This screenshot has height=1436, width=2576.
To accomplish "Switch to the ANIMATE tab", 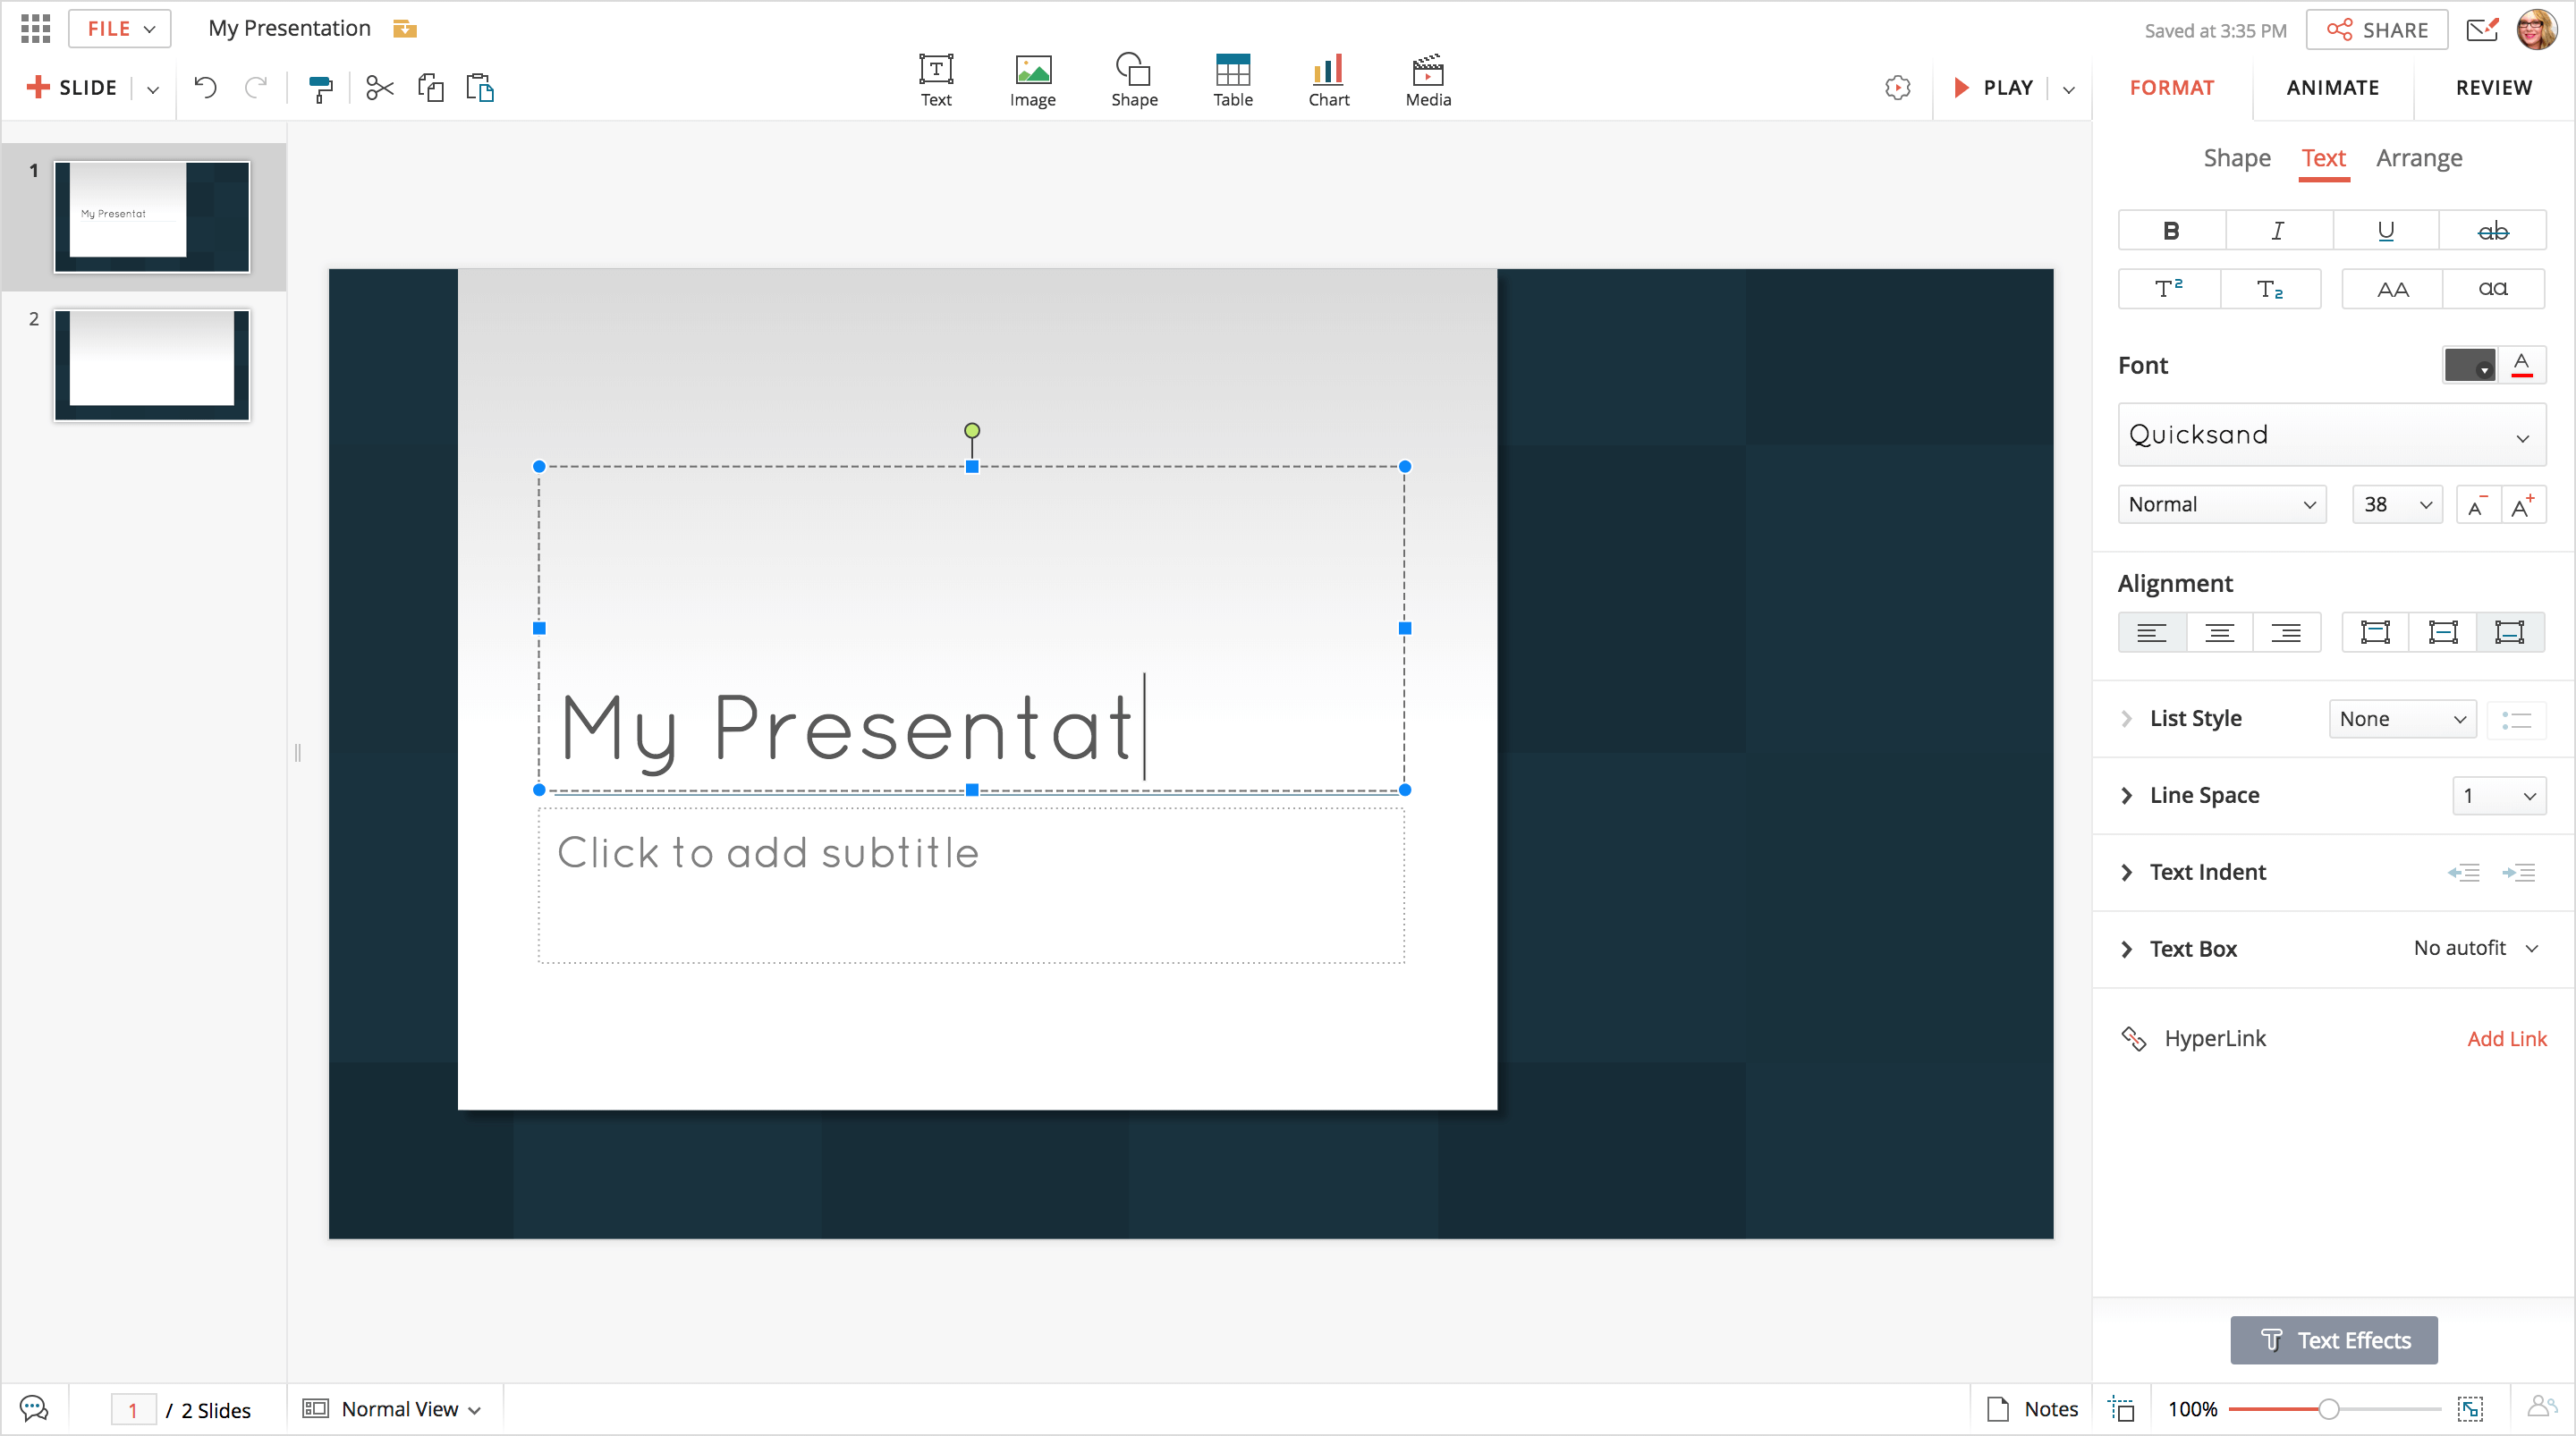I will point(2332,88).
